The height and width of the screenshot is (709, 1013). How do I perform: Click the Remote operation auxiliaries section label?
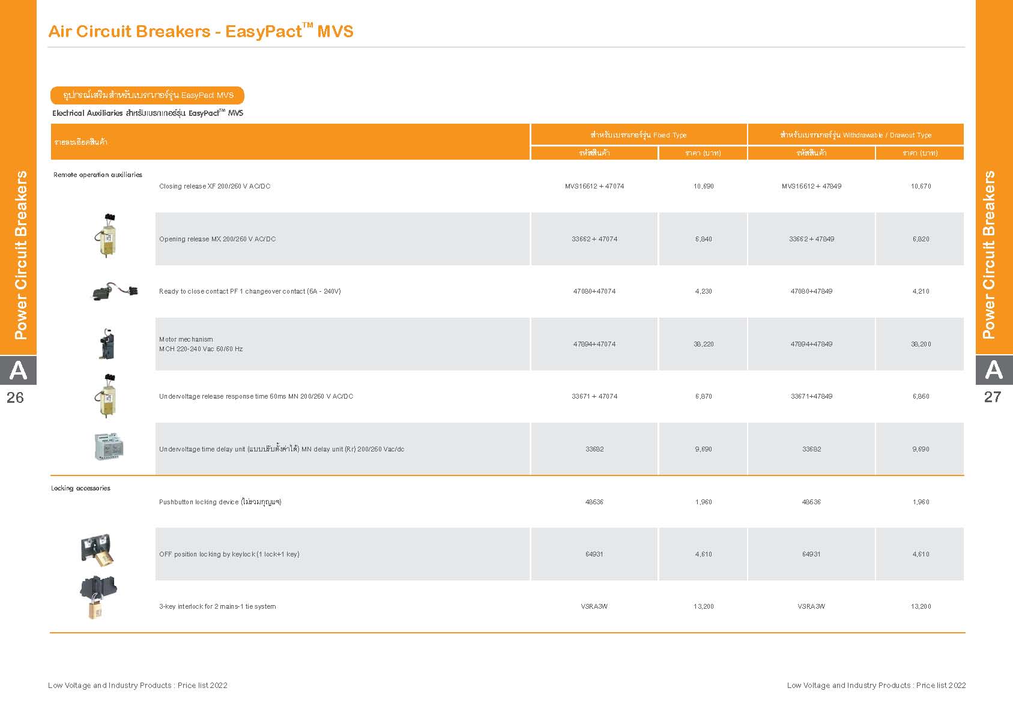[98, 175]
